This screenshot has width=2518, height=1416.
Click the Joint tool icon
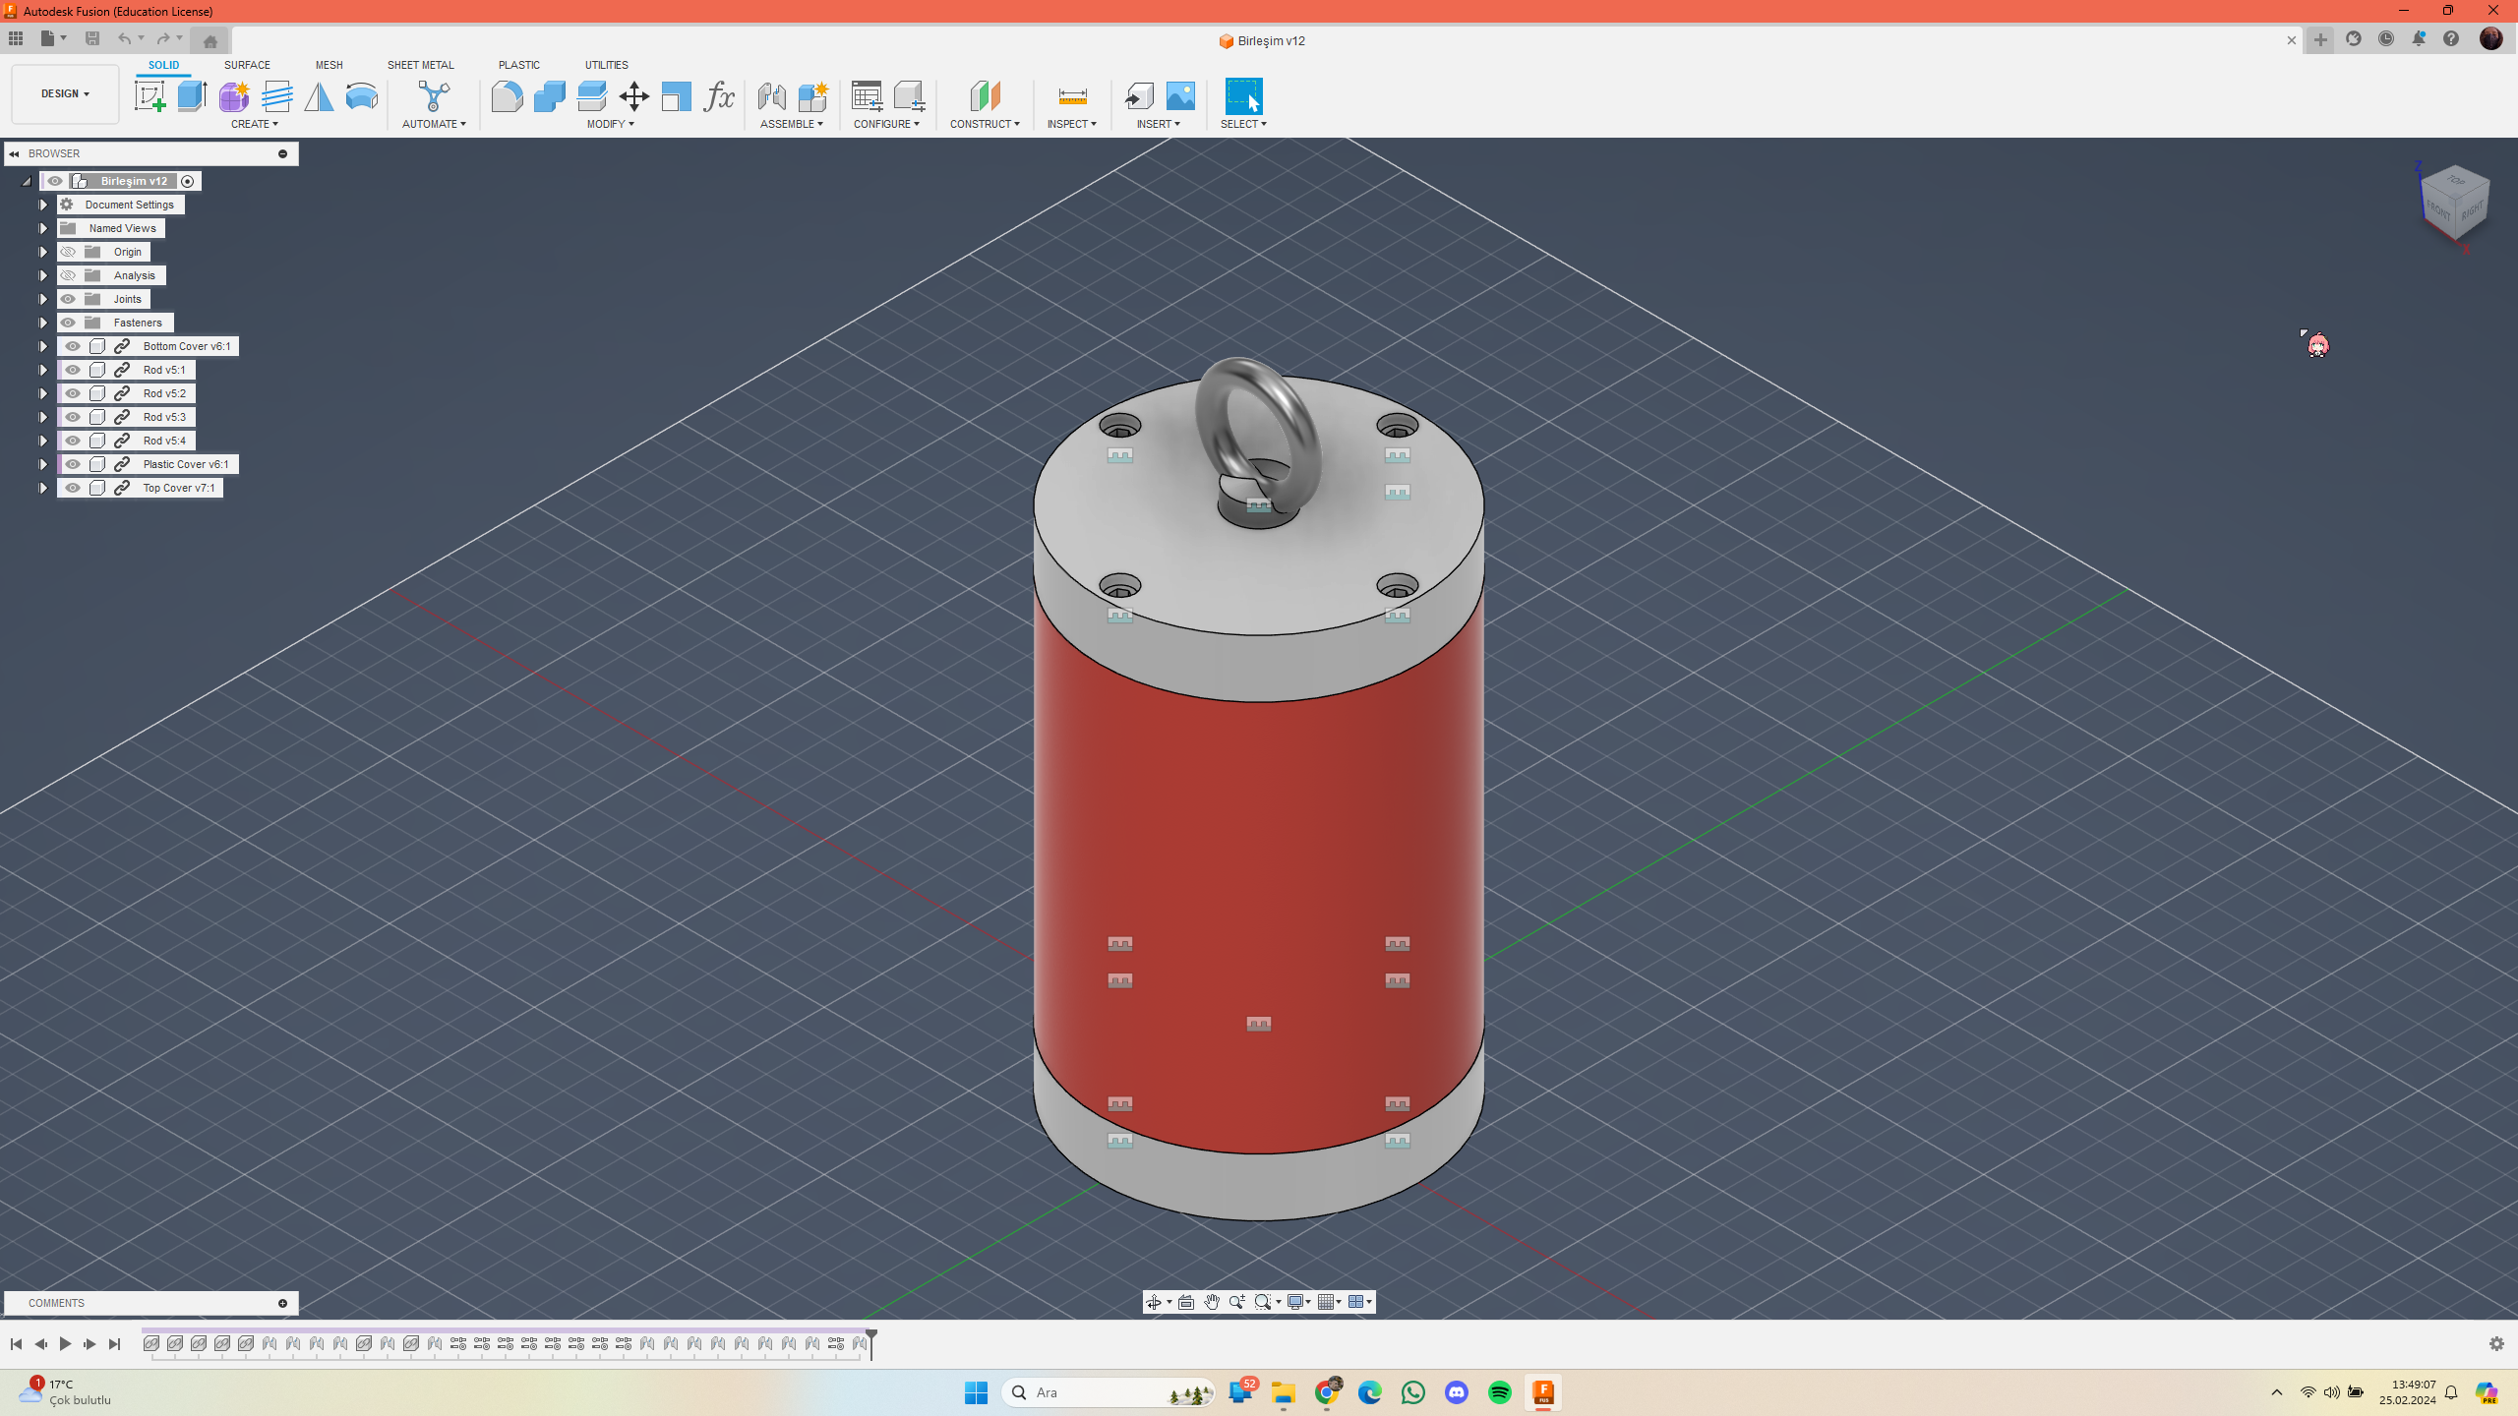(771, 96)
